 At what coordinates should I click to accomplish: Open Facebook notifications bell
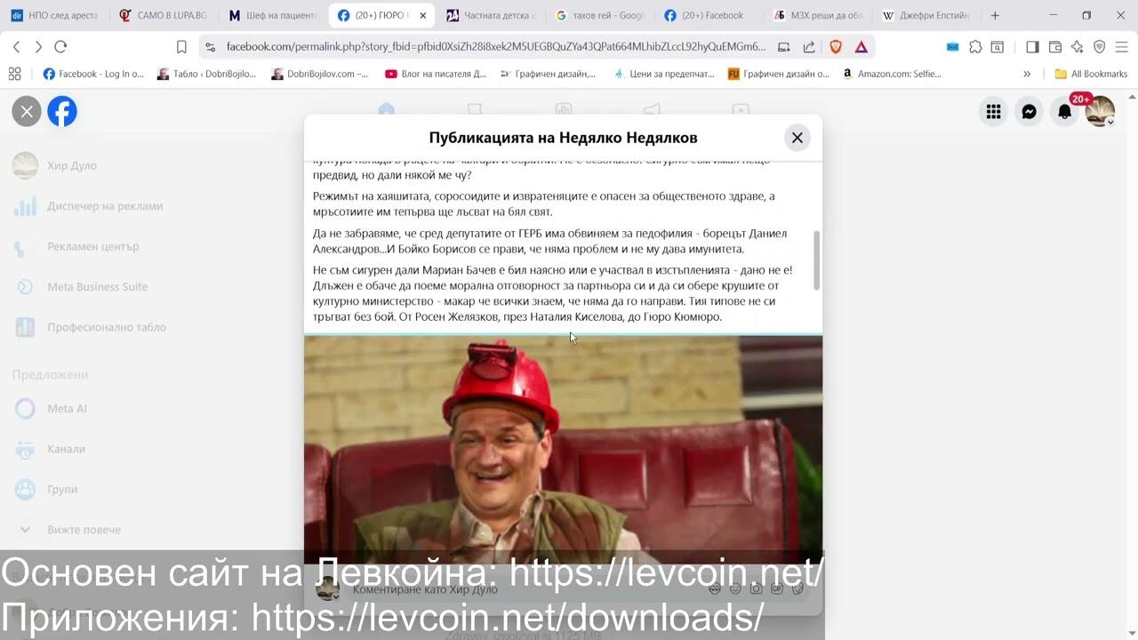1064,112
